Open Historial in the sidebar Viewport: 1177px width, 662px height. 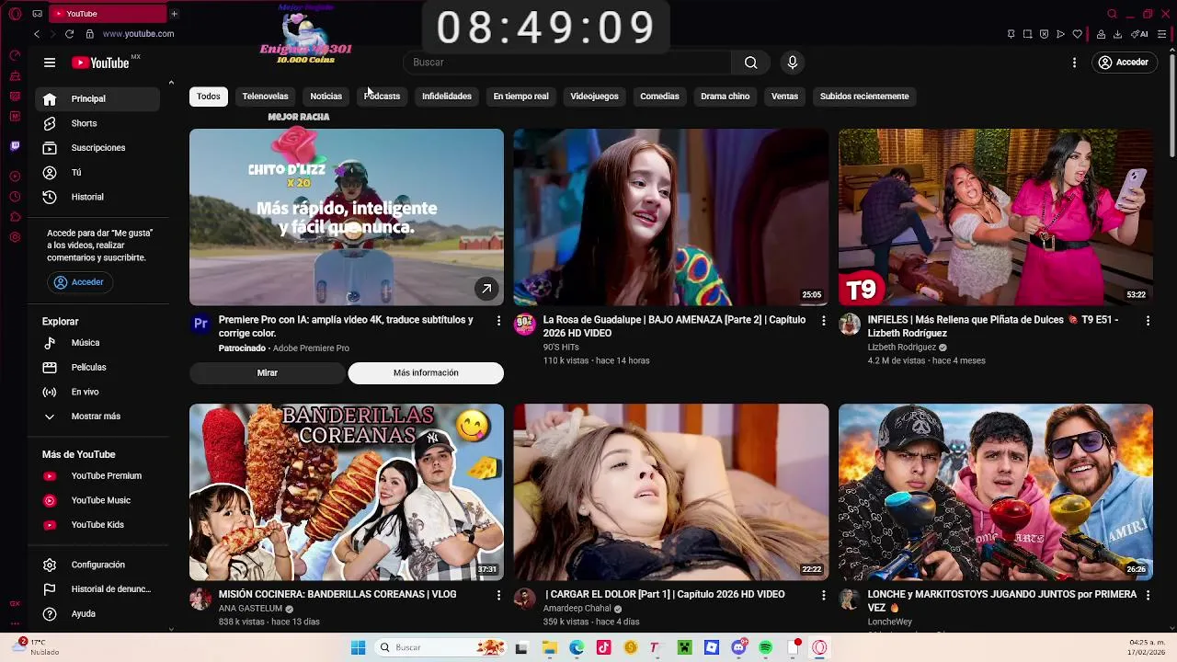coord(97,197)
